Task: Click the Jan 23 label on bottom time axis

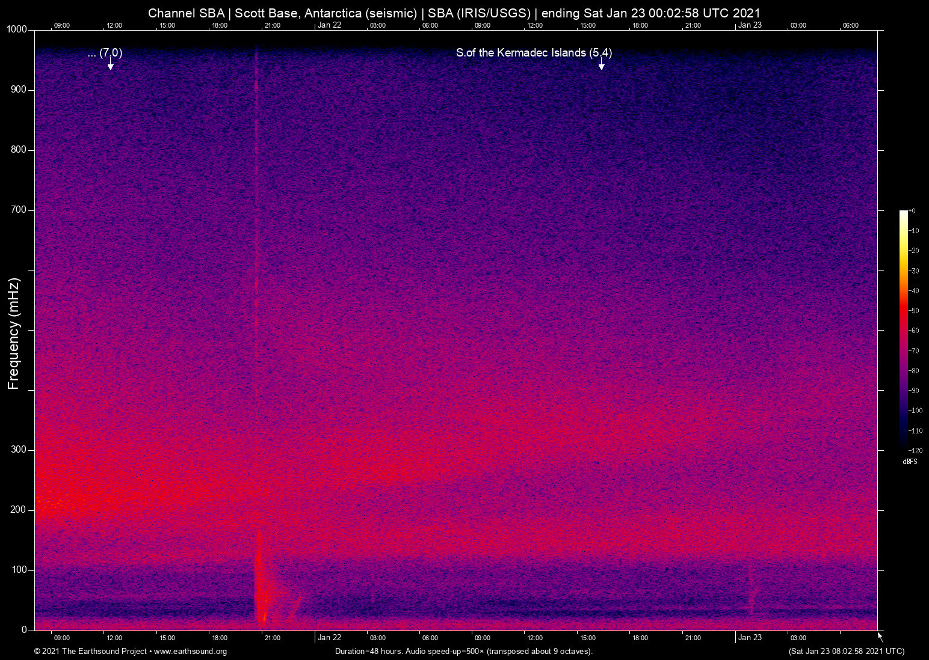Action: (x=750, y=637)
